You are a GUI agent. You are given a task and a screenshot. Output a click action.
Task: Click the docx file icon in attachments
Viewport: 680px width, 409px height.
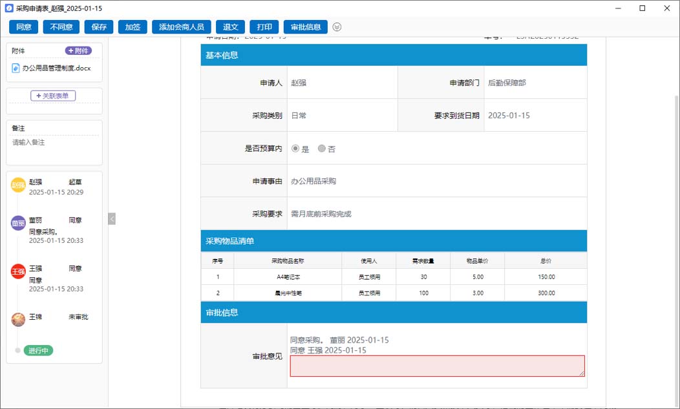pos(16,68)
